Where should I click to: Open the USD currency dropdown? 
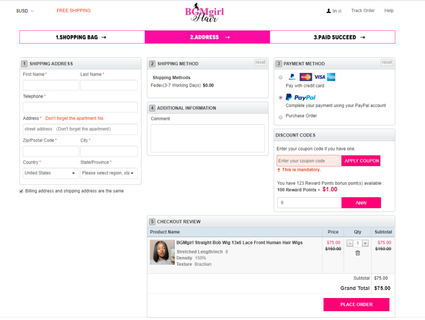point(25,11)
